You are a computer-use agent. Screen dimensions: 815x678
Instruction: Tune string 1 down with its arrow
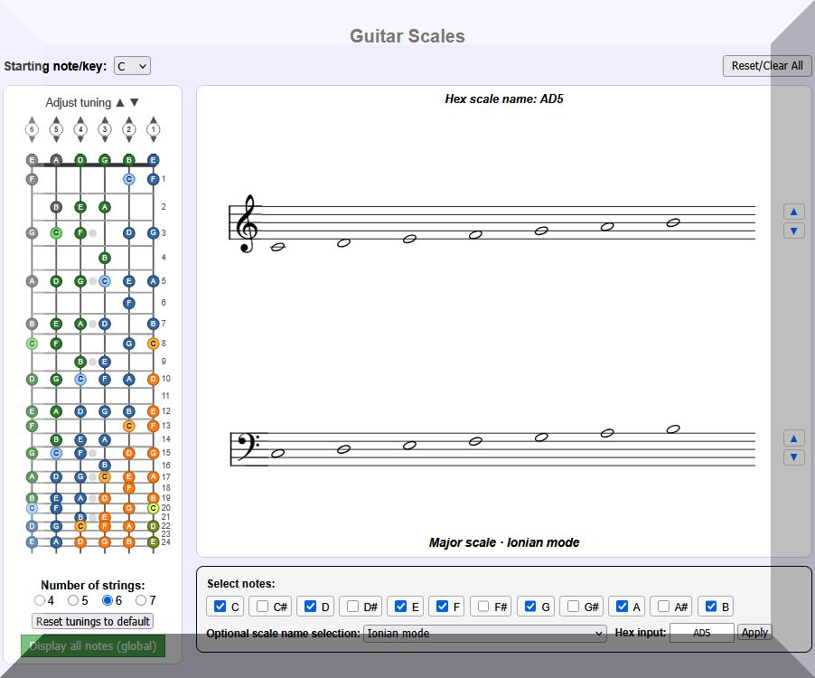point(154,140)
